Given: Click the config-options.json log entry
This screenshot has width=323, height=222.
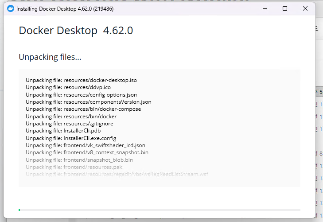Looking at the screenshot, I should tap(81, 95).
